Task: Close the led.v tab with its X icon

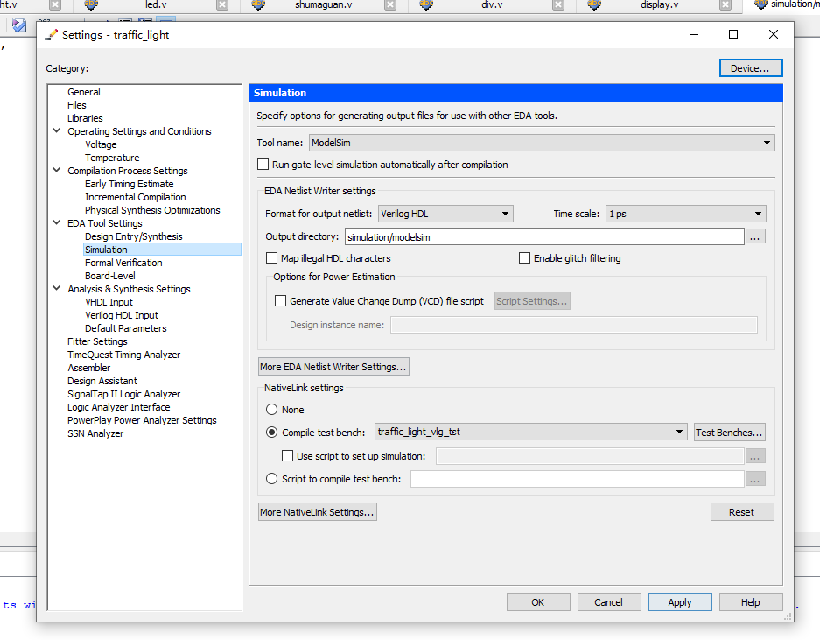Action: (222, 5)
